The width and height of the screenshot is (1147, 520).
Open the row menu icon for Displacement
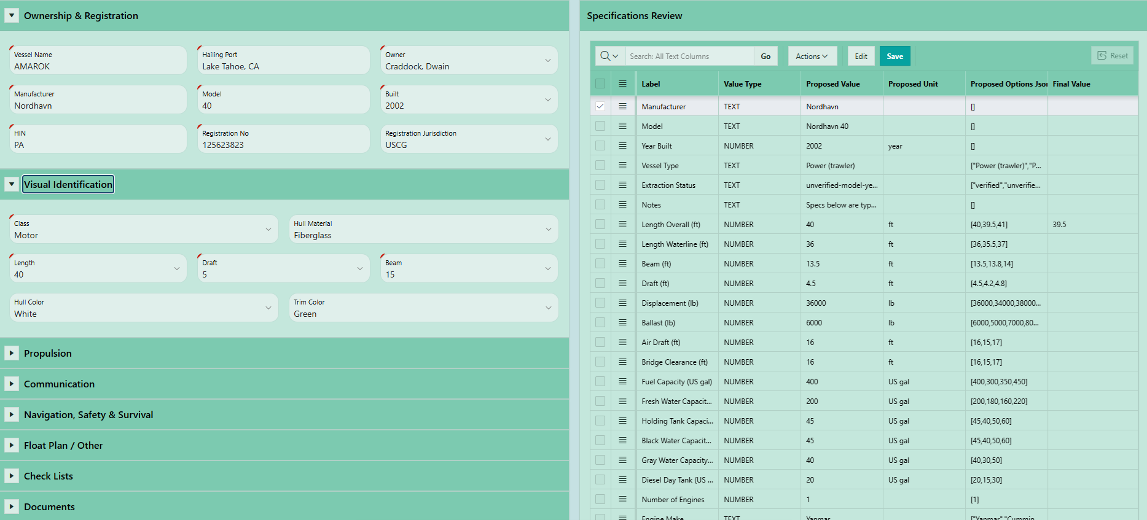point(622,303)
